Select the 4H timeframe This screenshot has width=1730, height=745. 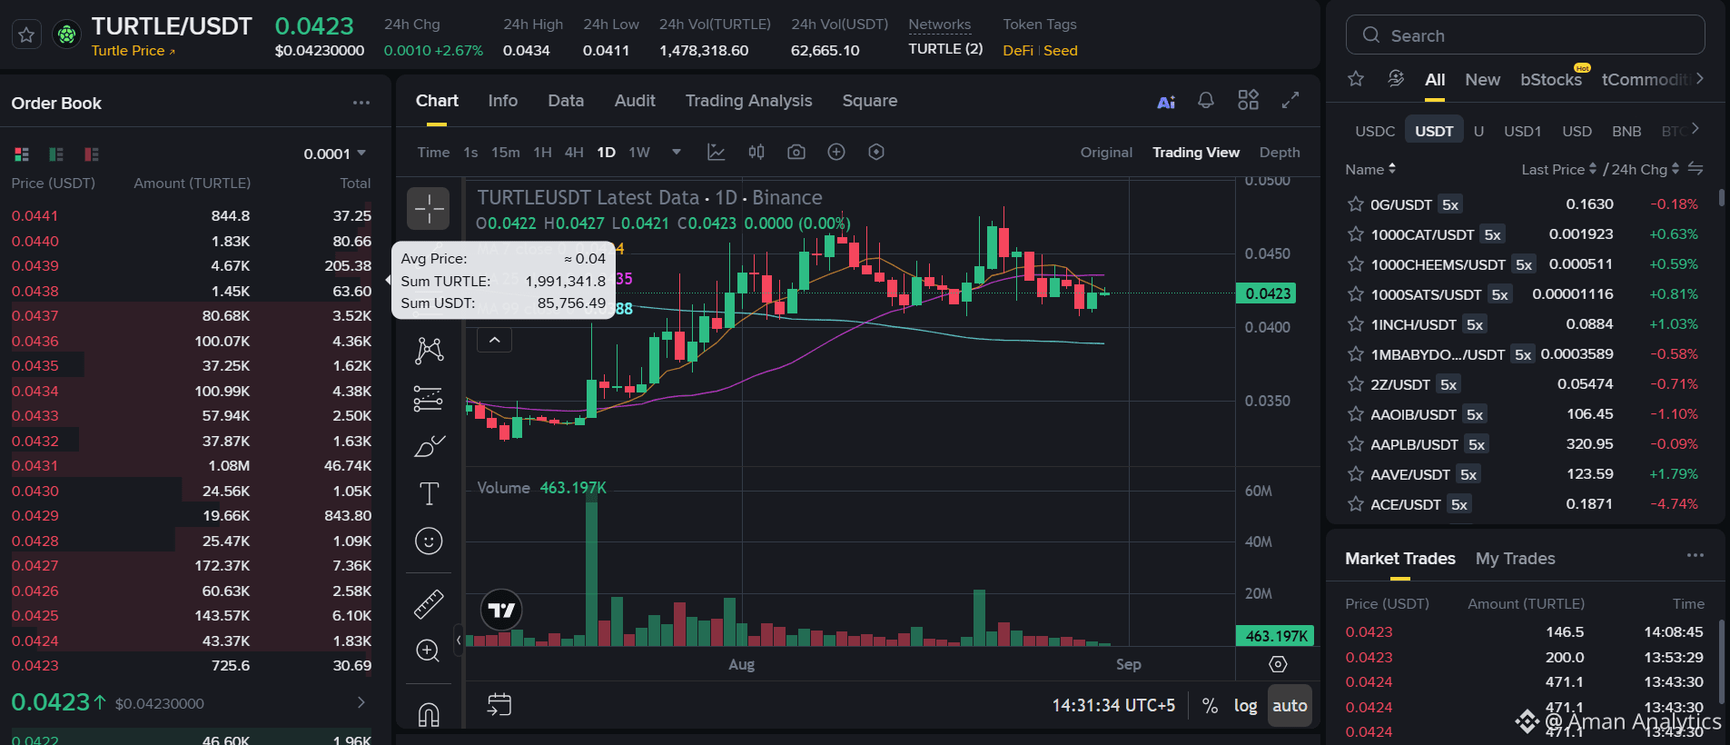(x=574, y=153)
